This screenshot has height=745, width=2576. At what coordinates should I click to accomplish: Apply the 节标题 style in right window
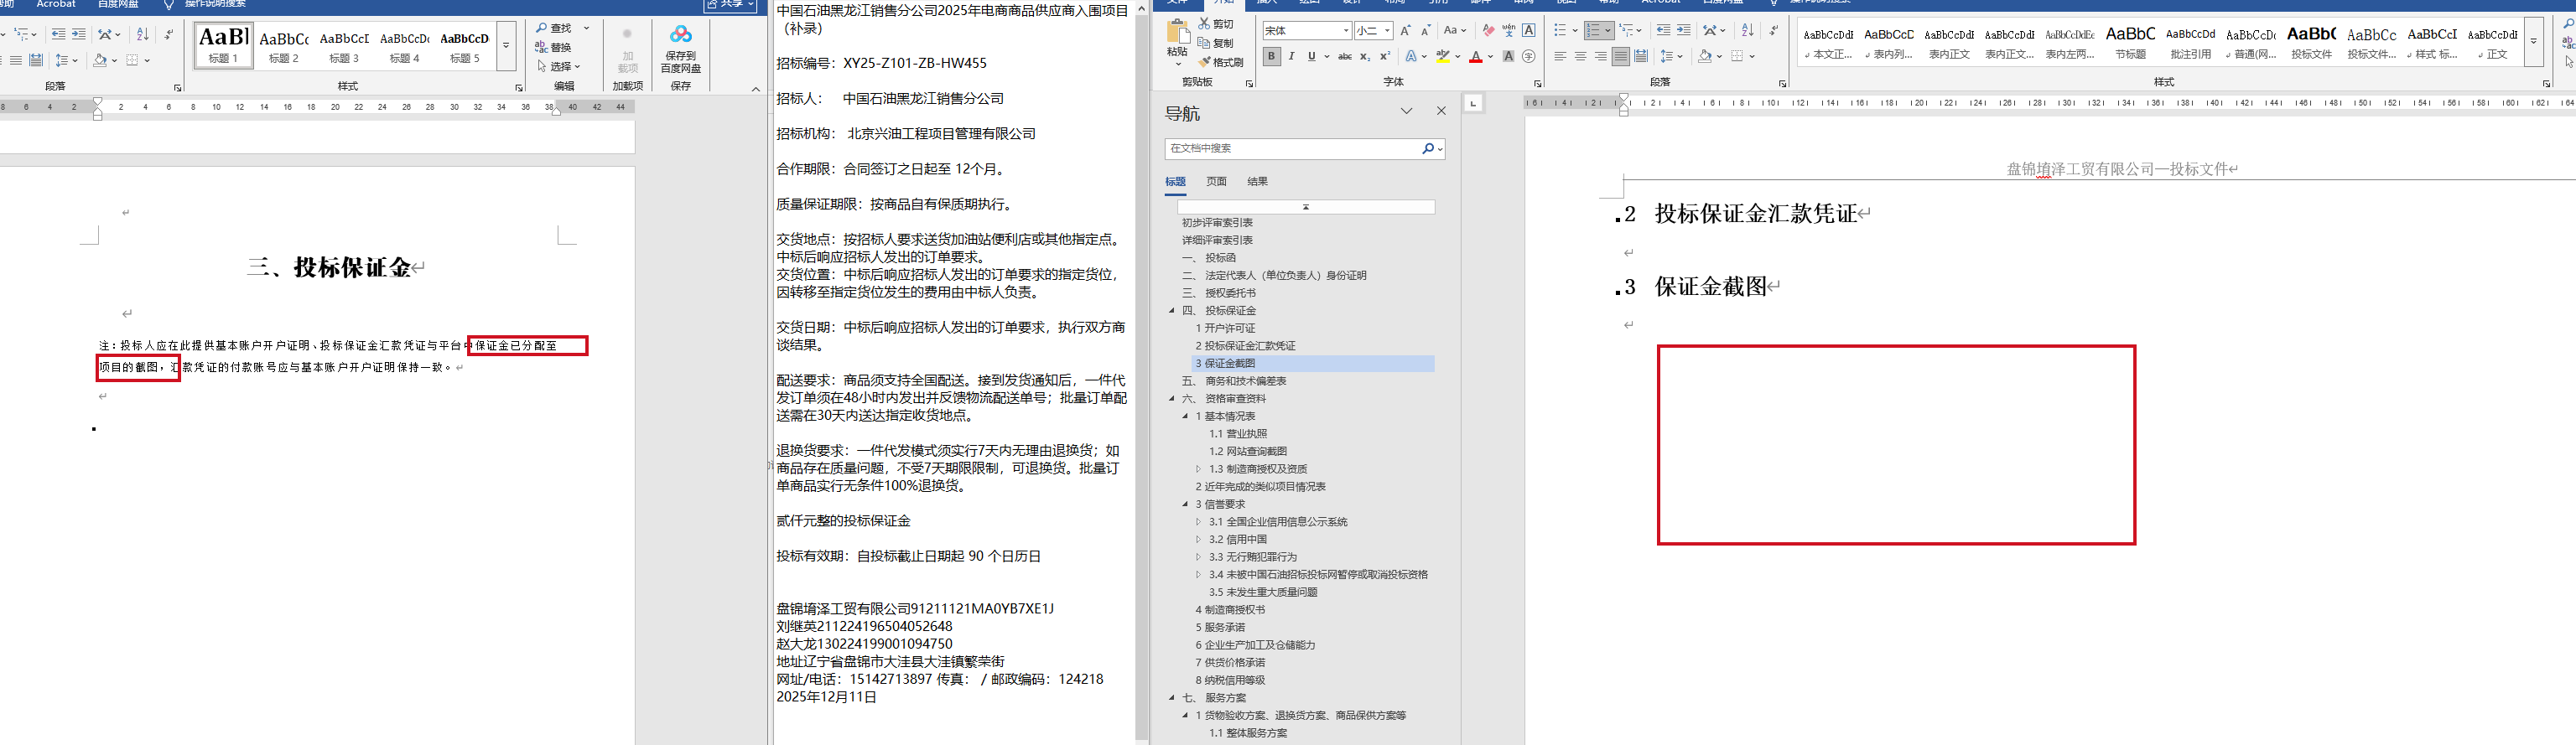point(2130,43)
